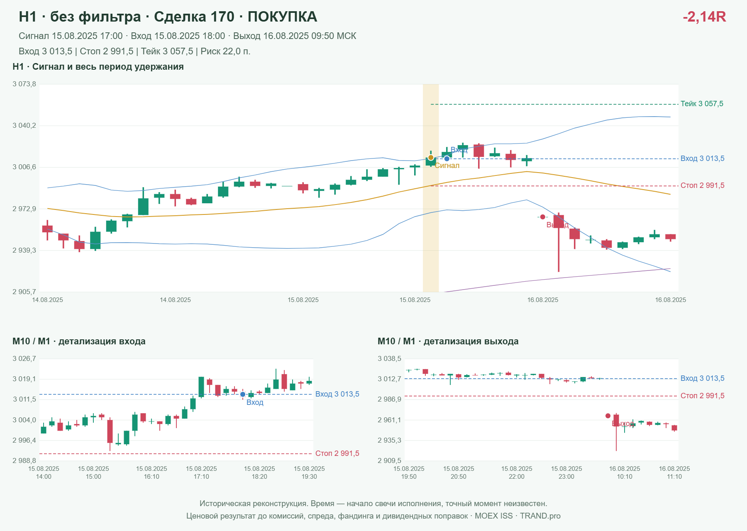Click the red exit dot on the H1 chart
The height and width of the screenshot is (531, 747).
coord(542,217)
